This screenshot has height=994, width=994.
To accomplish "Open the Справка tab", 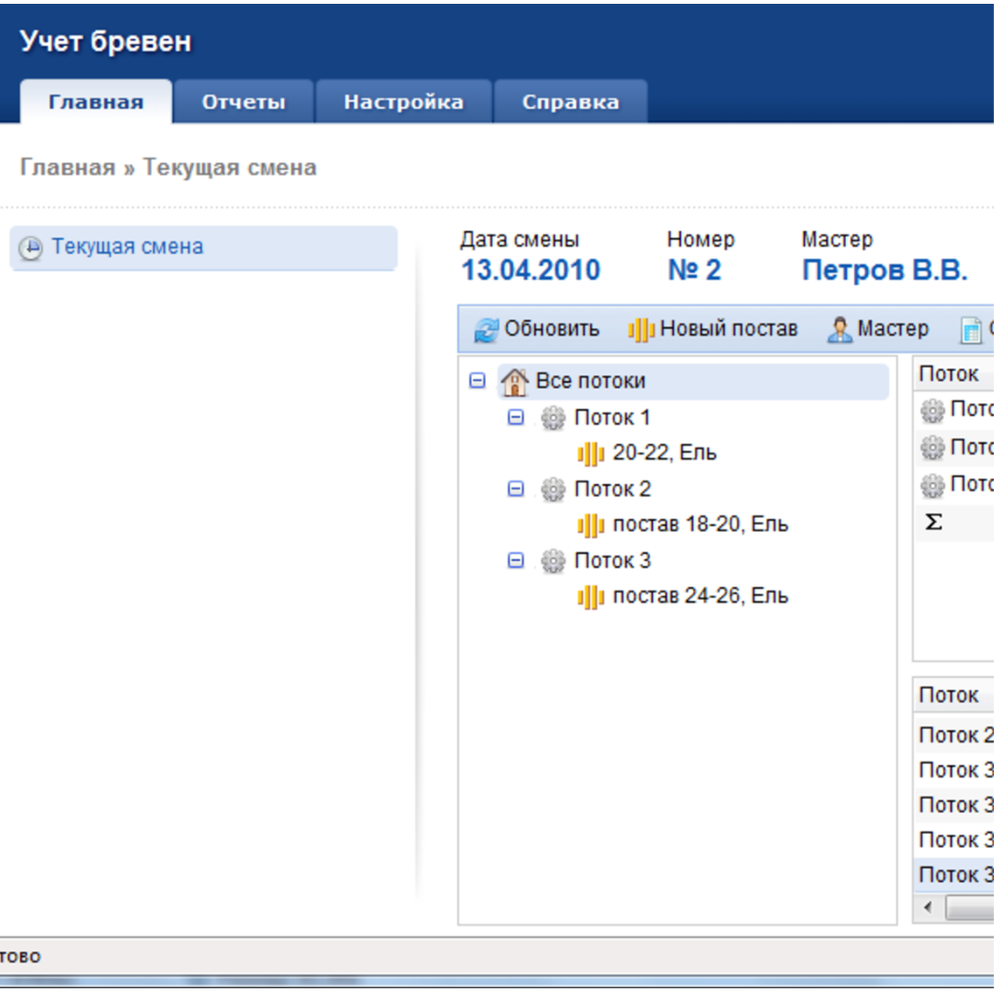I will coord(570,102).
